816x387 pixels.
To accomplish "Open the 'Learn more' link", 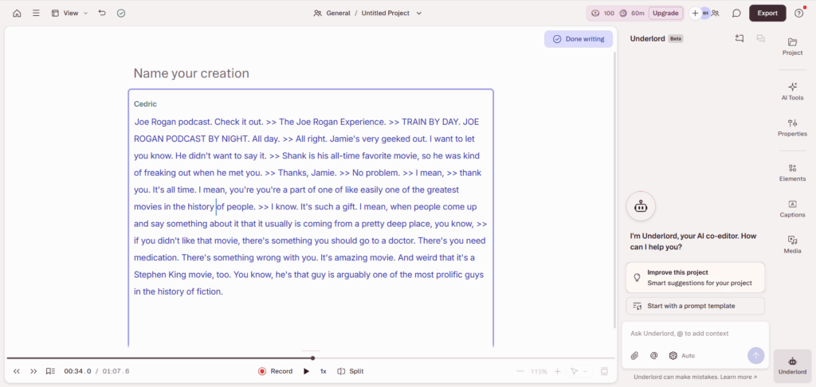I will pos(739,377).
